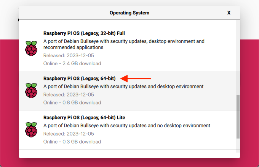Click the release date under Legacy 64-bit

click(x=69, y=95)
